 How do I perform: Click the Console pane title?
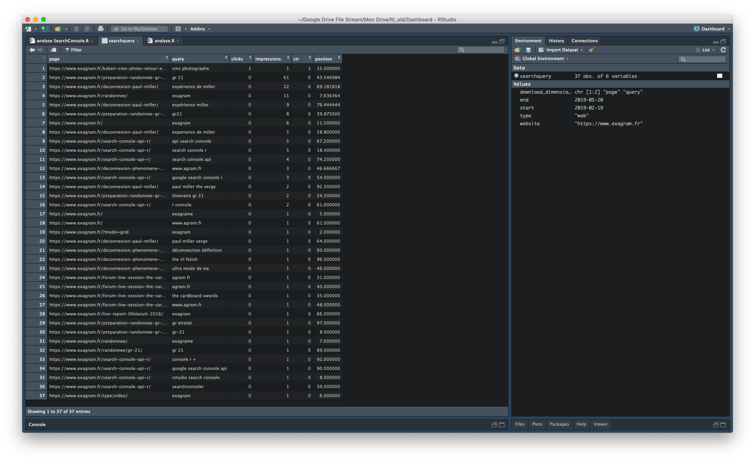pos(37,424)
